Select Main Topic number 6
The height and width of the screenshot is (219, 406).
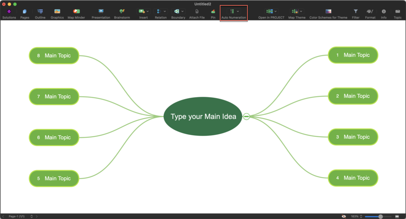tap(54, 137)
